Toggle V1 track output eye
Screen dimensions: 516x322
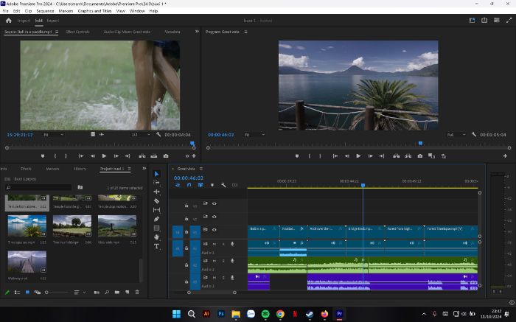(x=215, y=230)
